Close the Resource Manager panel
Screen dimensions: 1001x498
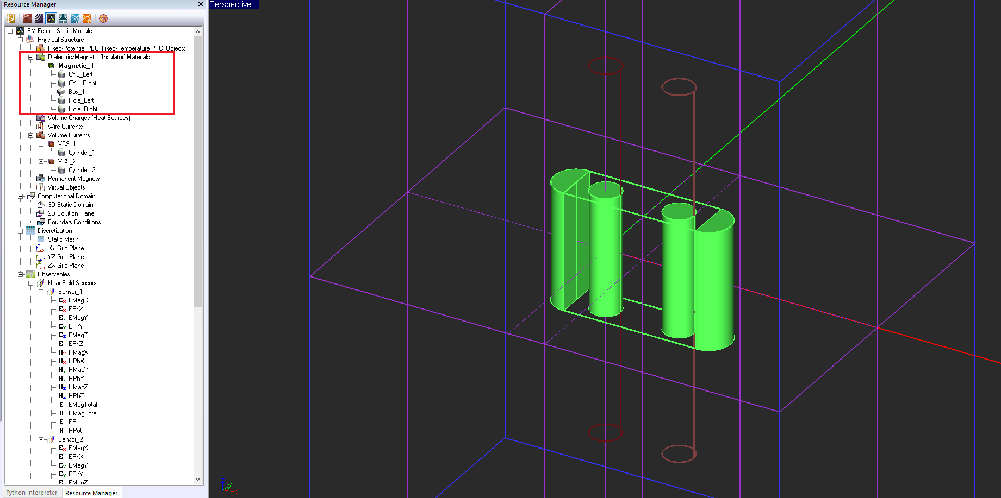201,4
